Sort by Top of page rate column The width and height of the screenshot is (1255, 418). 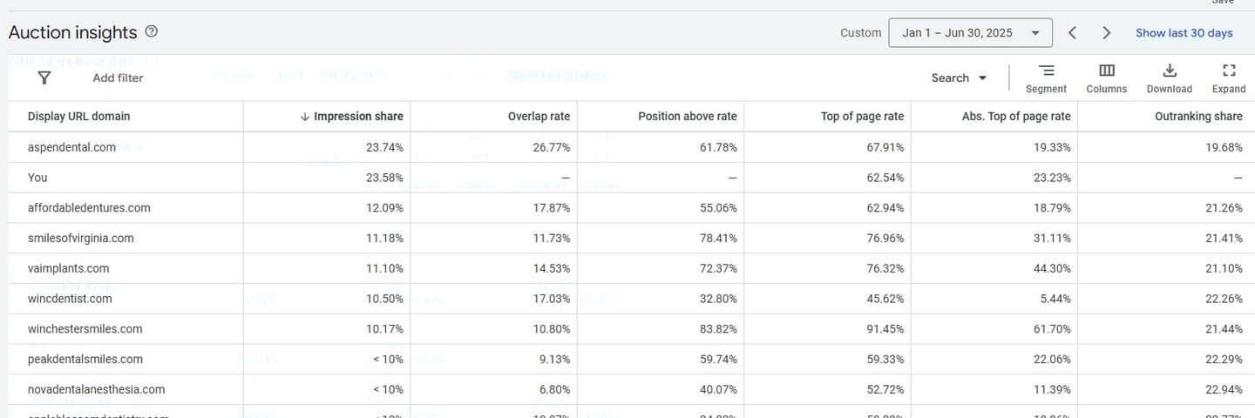coord(862,117)
